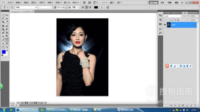The image size is (200, 112).
Task: Toggle center align text
Action: (x=86, y=7)
